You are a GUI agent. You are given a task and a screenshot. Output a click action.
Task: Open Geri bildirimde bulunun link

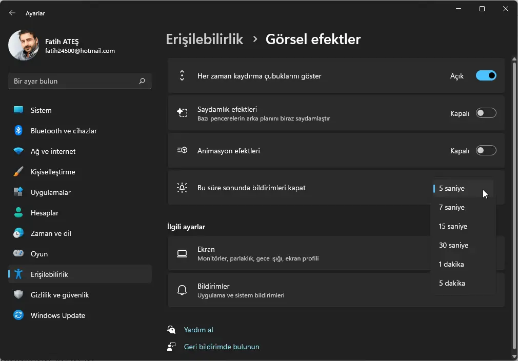pyautogui.click(x=222, y=347)
